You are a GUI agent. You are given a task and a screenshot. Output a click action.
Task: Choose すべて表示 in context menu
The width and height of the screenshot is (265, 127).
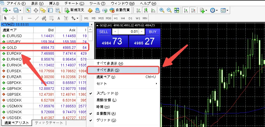pyautogui.click(x=123, y=70)
